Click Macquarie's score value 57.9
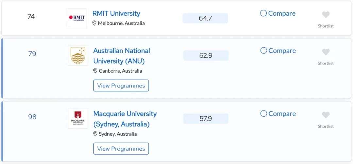This screenshot has width=353, height=164. (x=206, y=119)
